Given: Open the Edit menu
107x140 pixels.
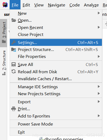Looking at the screenshot, I should [x=26, y=5].
